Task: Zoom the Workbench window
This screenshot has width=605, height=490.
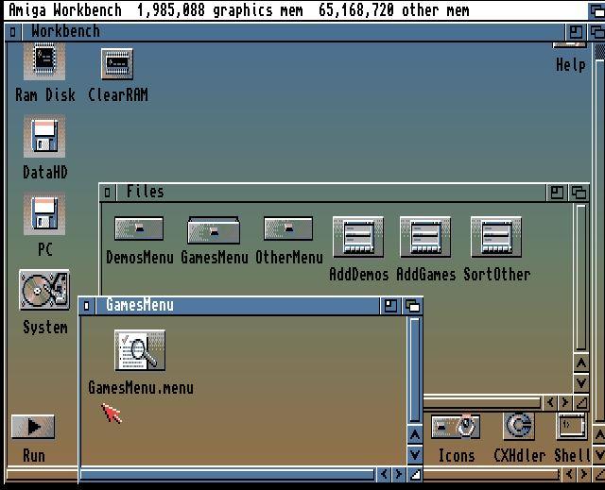Action: coord(576,32)
